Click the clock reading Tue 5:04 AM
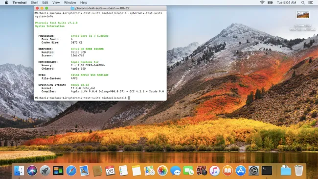Image resolution: width=318 pixels, height=179 pixels. click(x=287, y=2)
